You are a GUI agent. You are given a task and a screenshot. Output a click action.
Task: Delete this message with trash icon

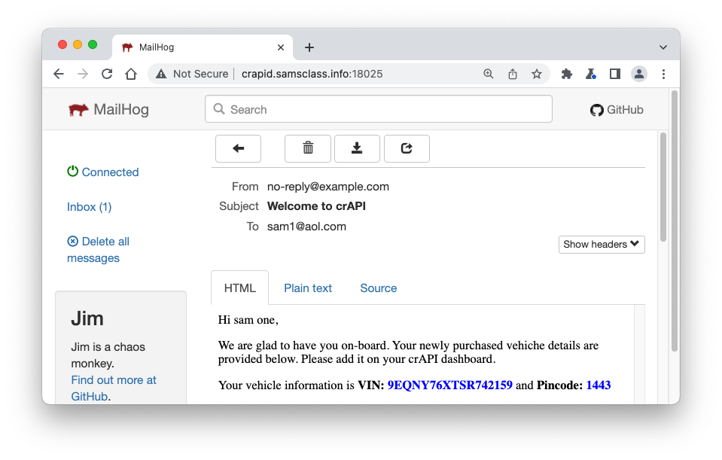click(307, 149)
